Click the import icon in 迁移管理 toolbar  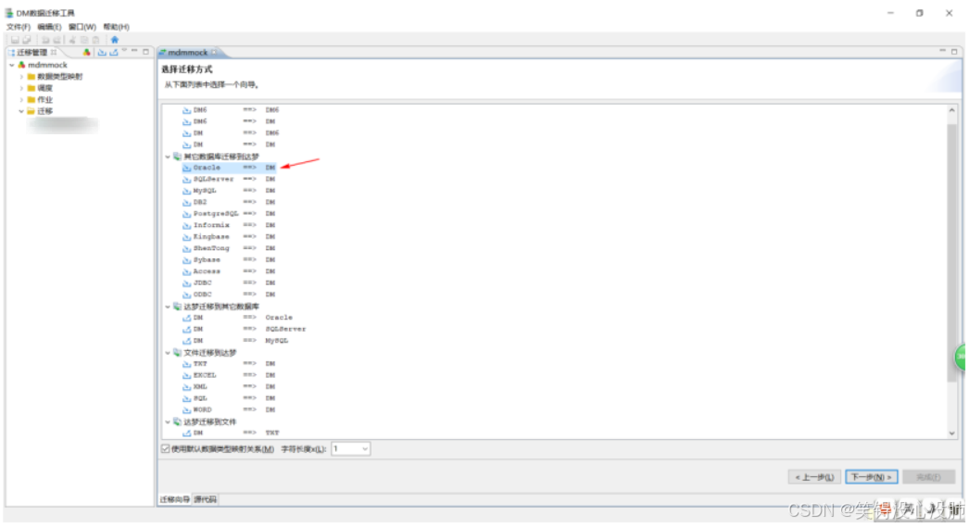coord(102,53)
